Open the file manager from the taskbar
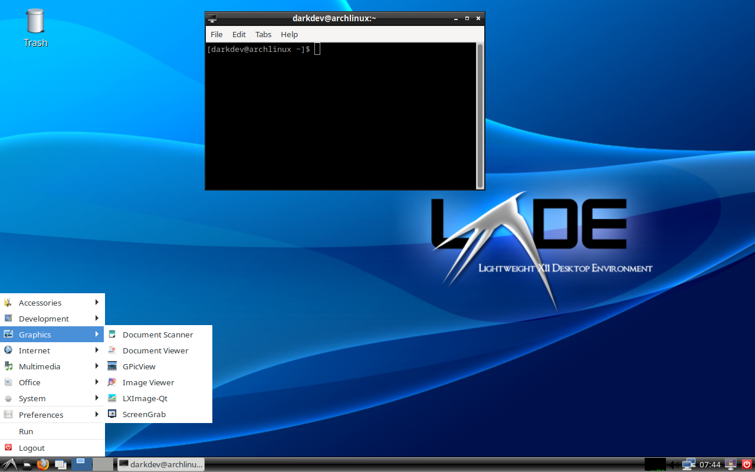The height and width of the screenshot is (472, 755). (27, 464)
